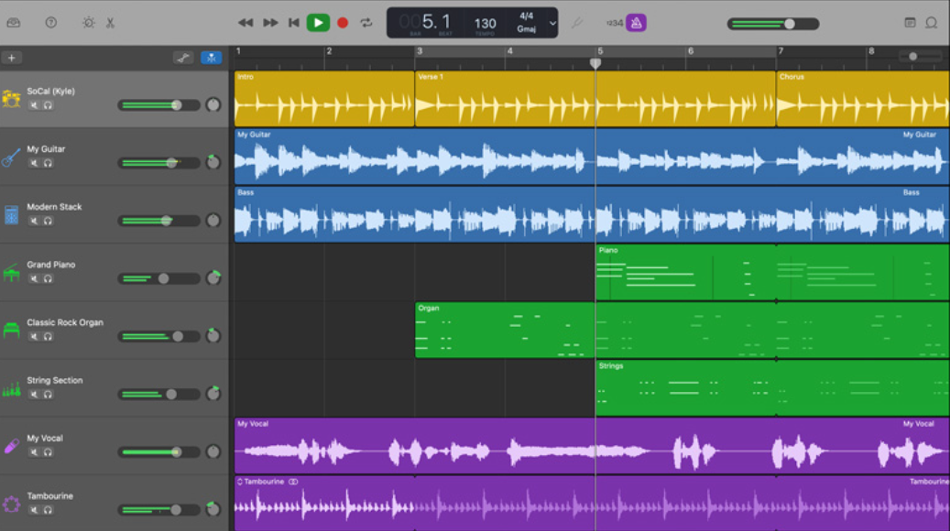Open the LCD display mode dropdown arrow
This screenshot has width=950, height=531.
coord(552,23)
